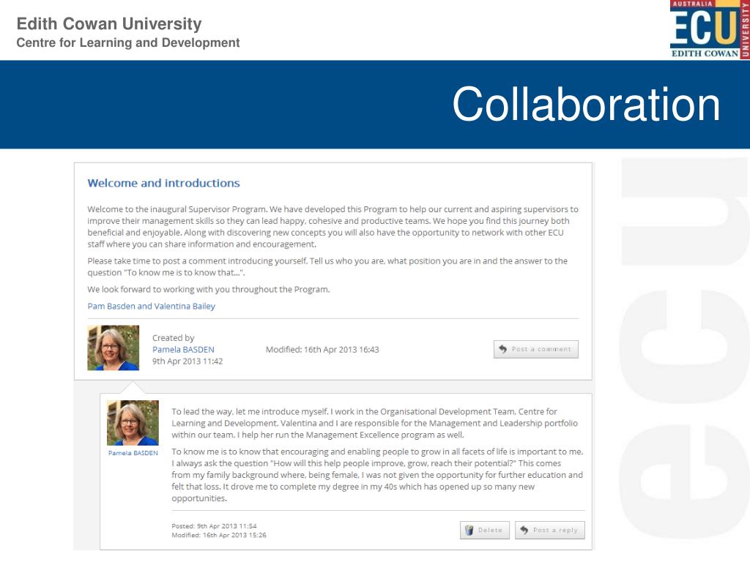Click the ECU logo in header
This screenshot has width=750, height=562.
click(x=709, y=29)
